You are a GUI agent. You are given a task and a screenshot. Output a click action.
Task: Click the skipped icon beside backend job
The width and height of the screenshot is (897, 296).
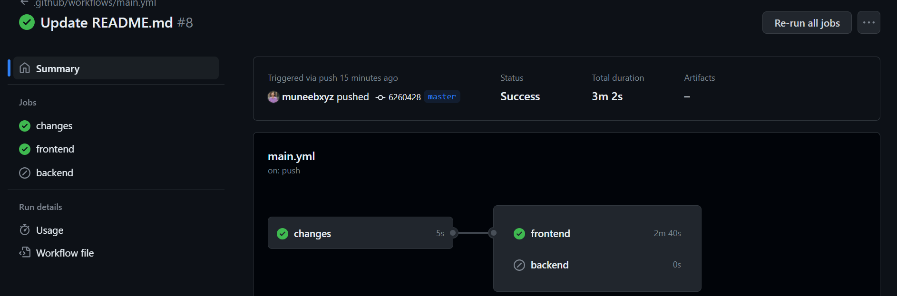tap(24, 172)
